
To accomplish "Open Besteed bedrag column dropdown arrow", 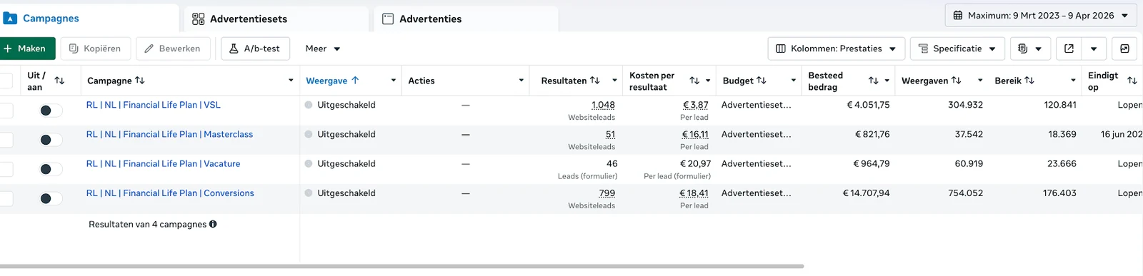I will pyautogui.click(x=887, y=81).
